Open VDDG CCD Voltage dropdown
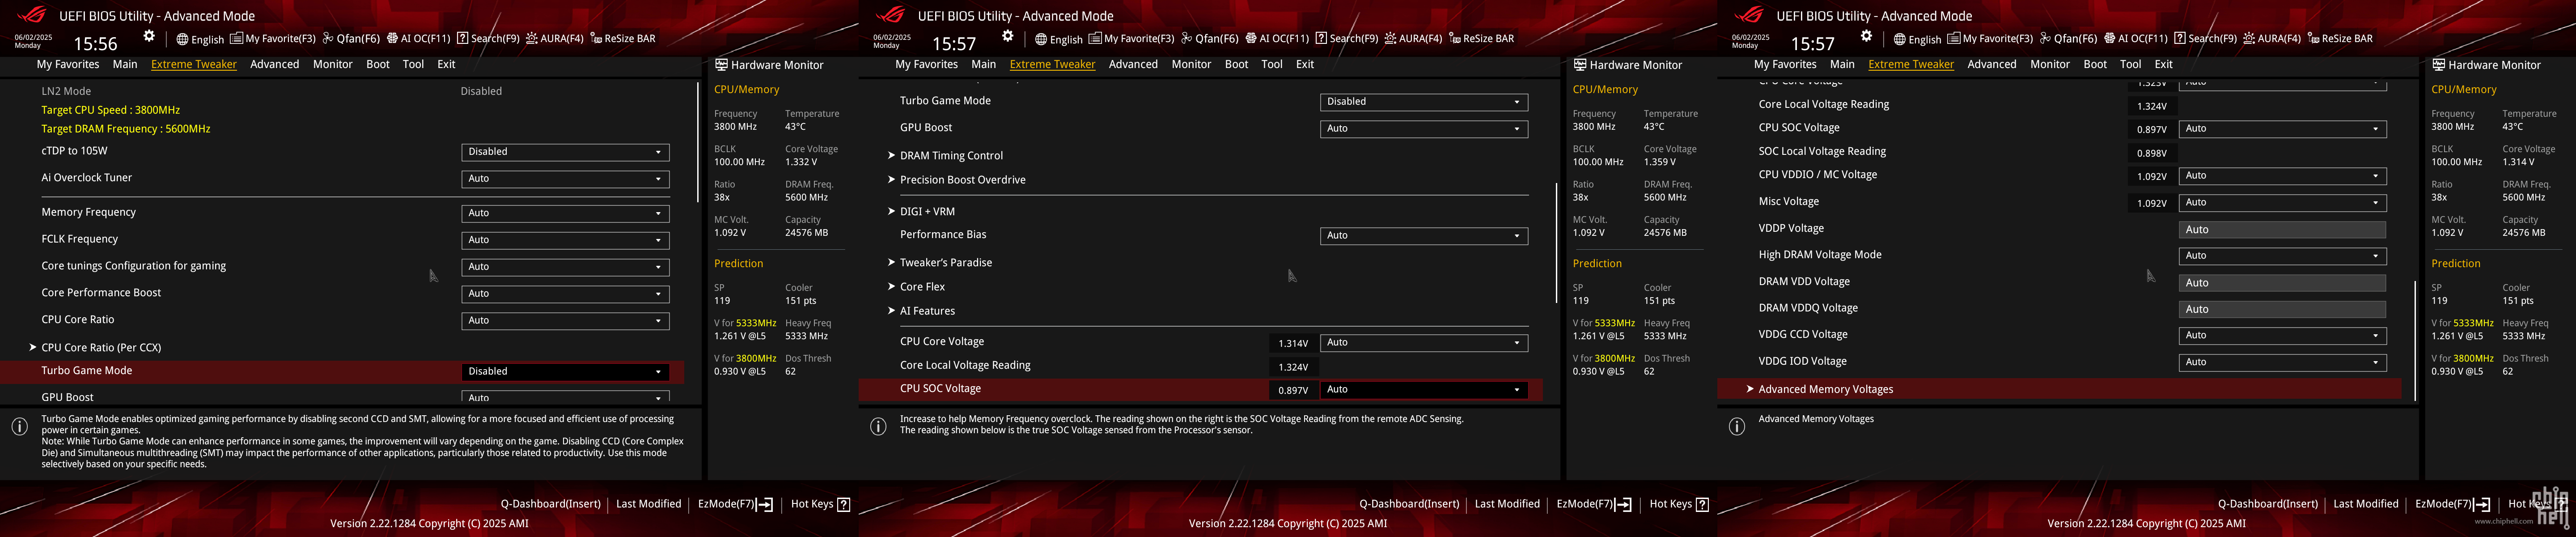 point(2282,336)
